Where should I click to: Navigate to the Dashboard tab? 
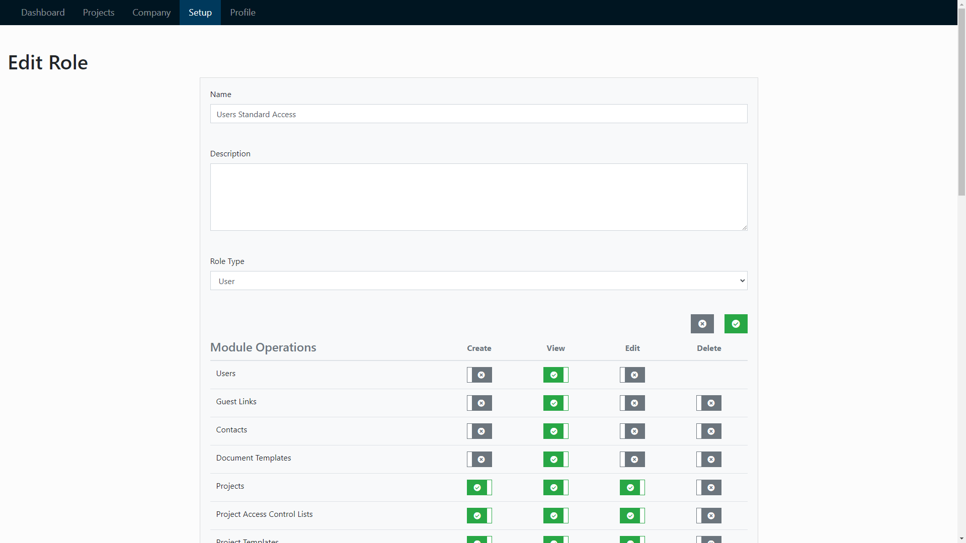pos(43,12)
